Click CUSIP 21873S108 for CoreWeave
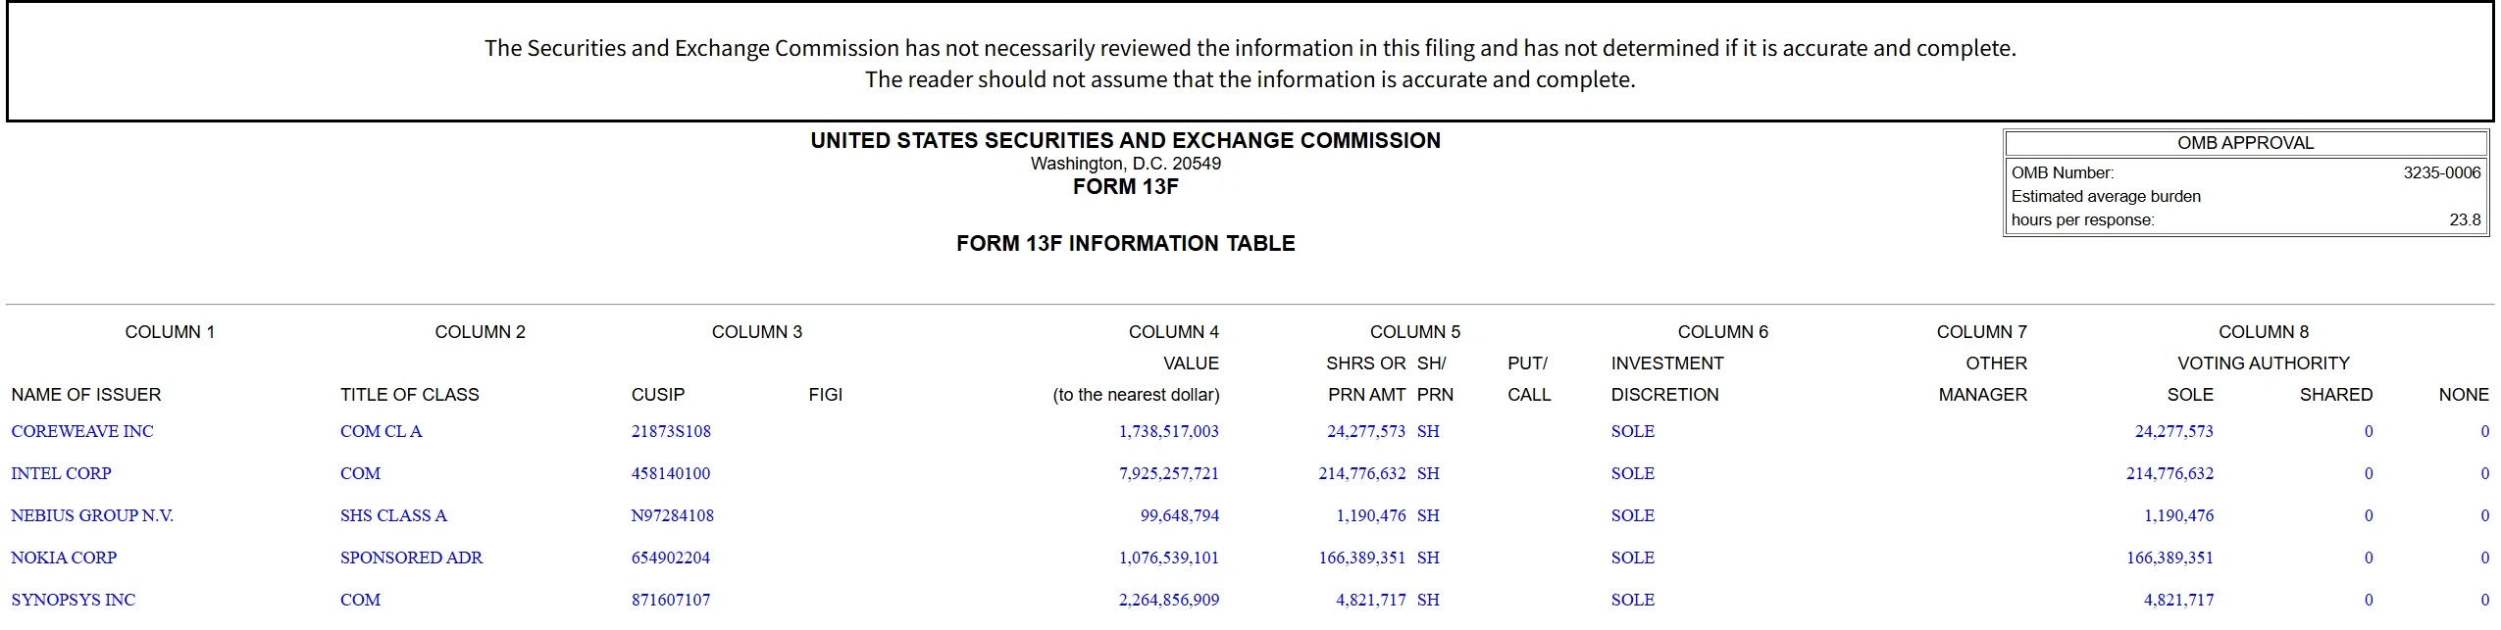Viewport: 2501px width, 630px height. click(671, 431)
